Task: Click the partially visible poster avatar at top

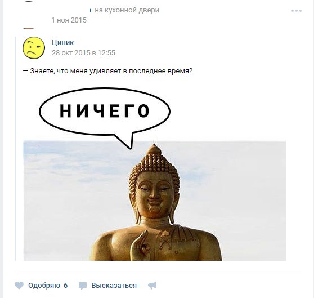Action: [x=29, y=15]
